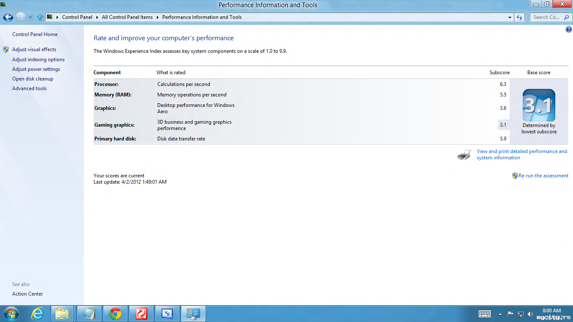
Task: Open the Visual Basic taskbar icon
Action: click(167, 314)
